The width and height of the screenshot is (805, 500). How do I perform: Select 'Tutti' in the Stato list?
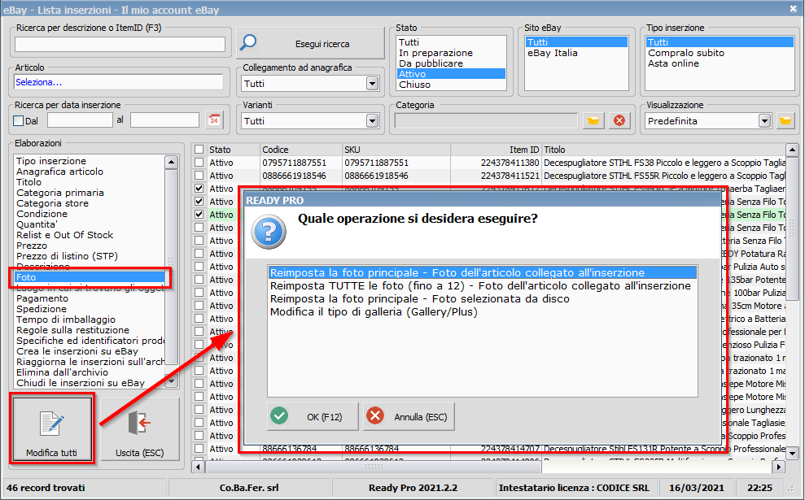coord(451,42)
